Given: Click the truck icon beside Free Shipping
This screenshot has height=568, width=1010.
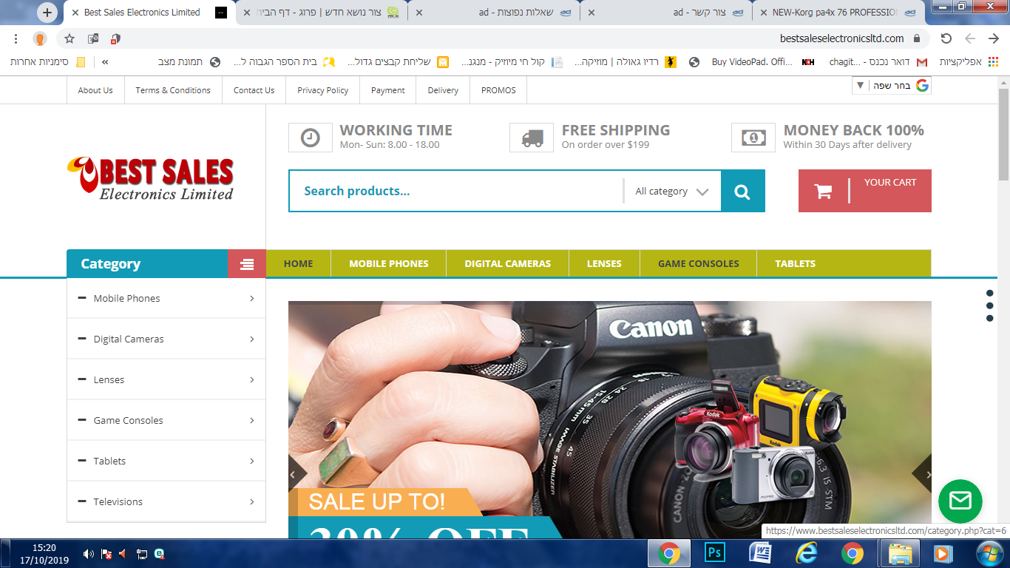Looking at the screenshot, I should pyautogui.click(x=532, y=138).
